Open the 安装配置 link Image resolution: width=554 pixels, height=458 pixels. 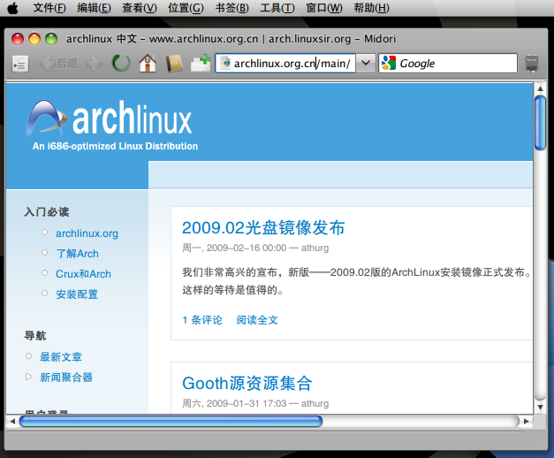(x=77, y=294)
